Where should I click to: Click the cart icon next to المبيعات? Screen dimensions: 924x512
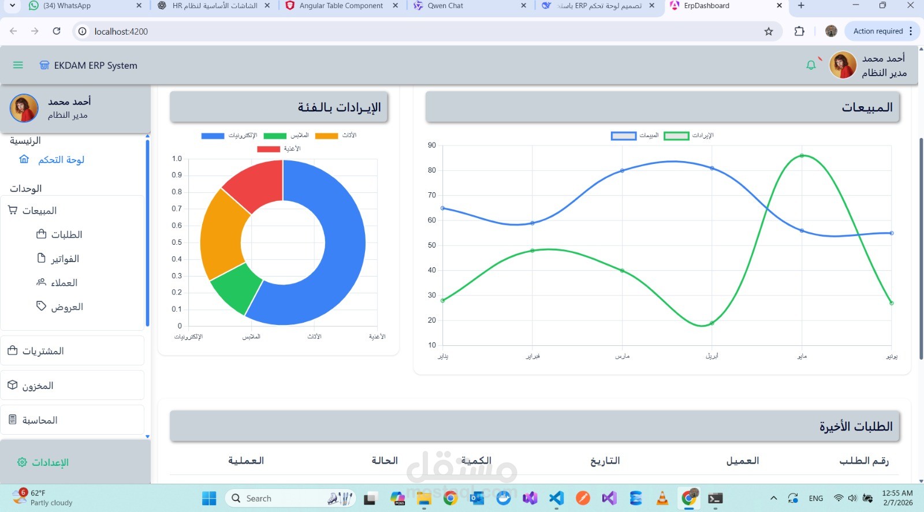tap(13, 210)
